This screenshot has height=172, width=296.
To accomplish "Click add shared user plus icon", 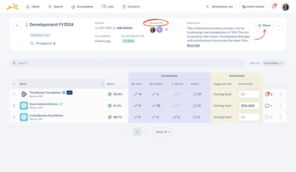I will pyautogui.click(x=166, y=29).
